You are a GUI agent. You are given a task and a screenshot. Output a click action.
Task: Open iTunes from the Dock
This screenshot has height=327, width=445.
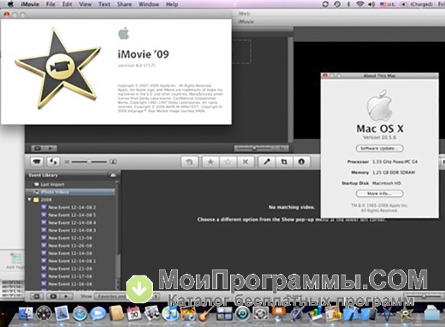click(x=170, y=314)
